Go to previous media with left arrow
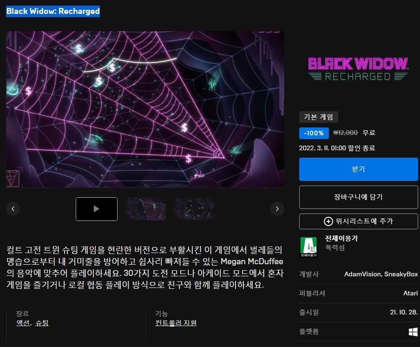 13,209
